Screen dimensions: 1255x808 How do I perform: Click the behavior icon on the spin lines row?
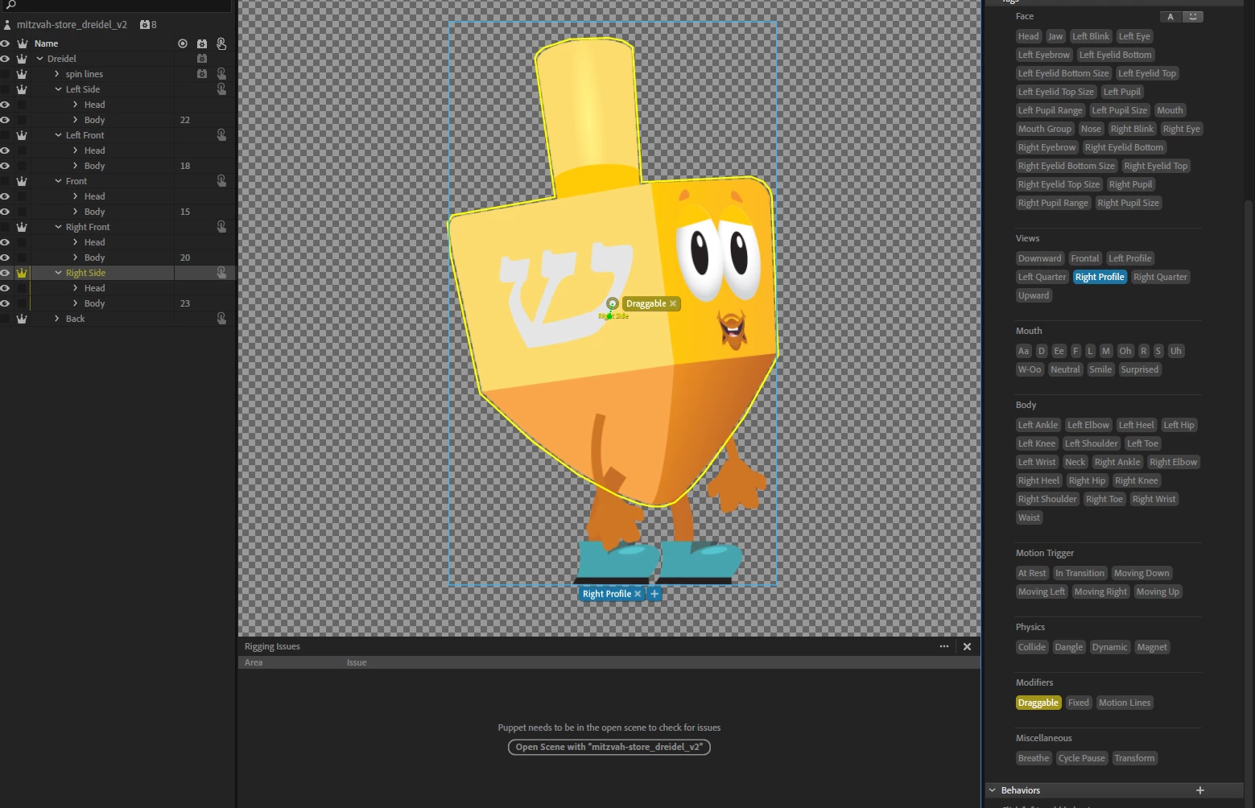[x=202, y=74]
